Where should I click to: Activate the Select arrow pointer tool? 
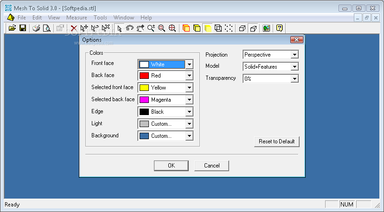pos(119,28)
